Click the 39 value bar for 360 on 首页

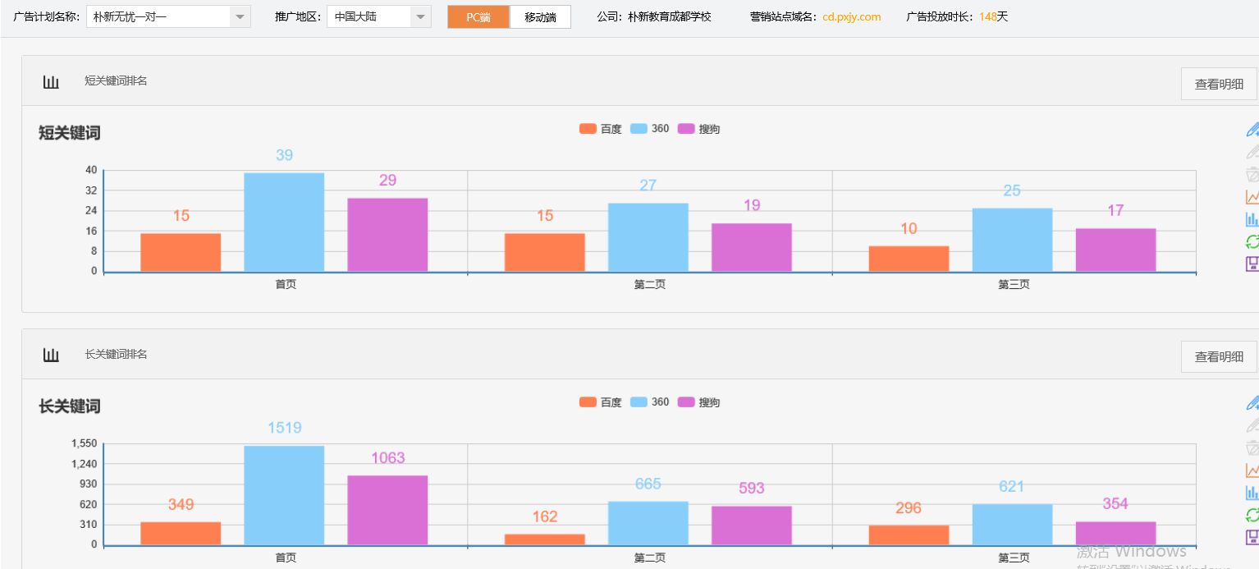point(283,222)
